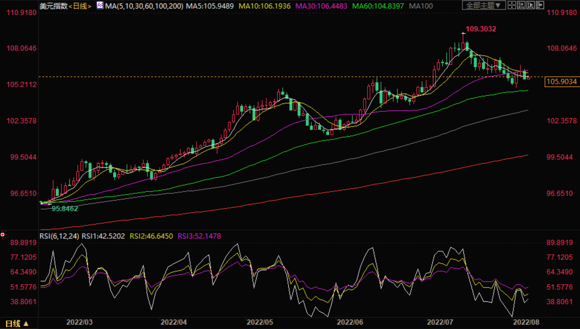Click the 2022/07 date marker

coord(440,322)
